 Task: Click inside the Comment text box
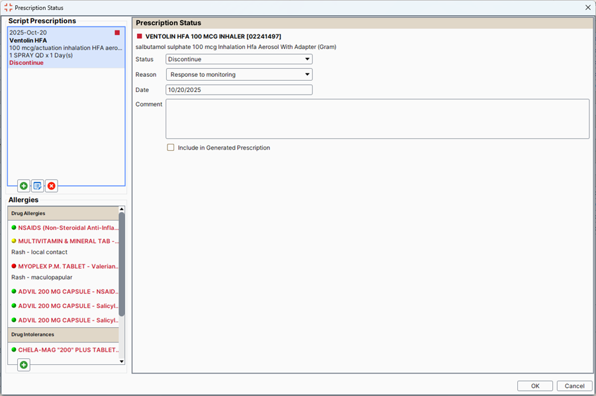click(x=377, y=119)
